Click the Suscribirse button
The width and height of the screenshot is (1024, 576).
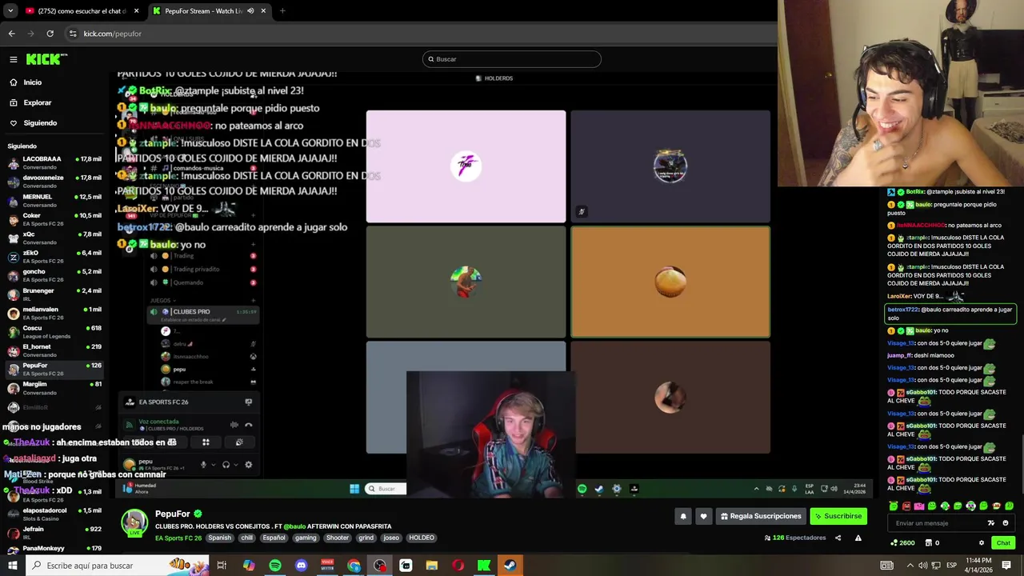pos(838,517)
